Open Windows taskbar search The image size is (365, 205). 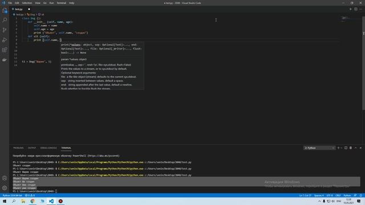coord(14,201)
